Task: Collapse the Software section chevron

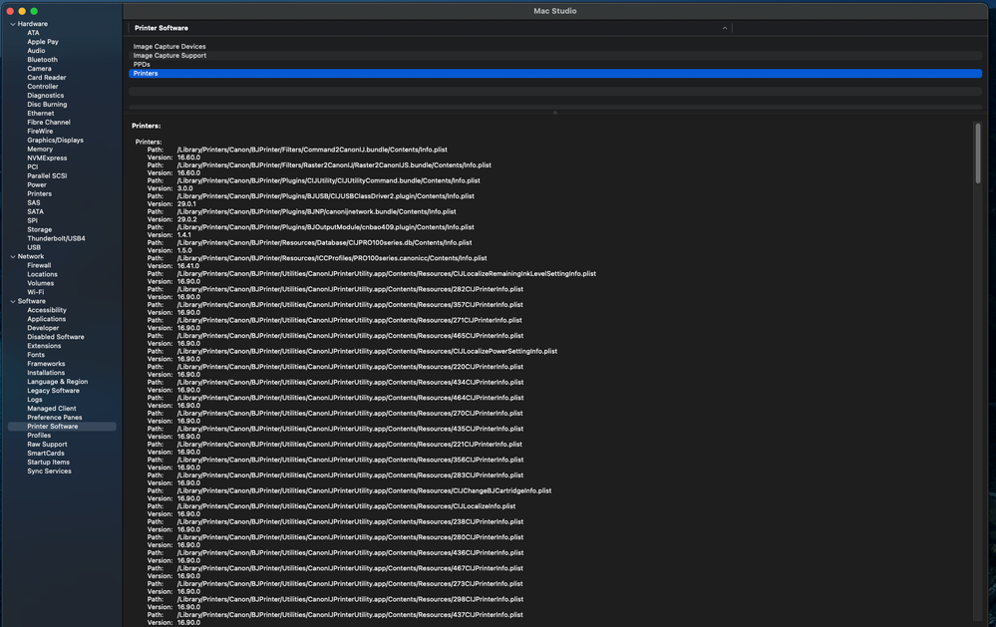Action: click(13, 301)
